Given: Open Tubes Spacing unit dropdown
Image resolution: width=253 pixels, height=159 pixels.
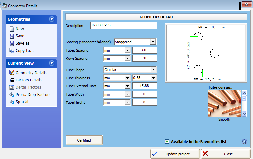Looking at the screenshot, I should tap(127, 50).
